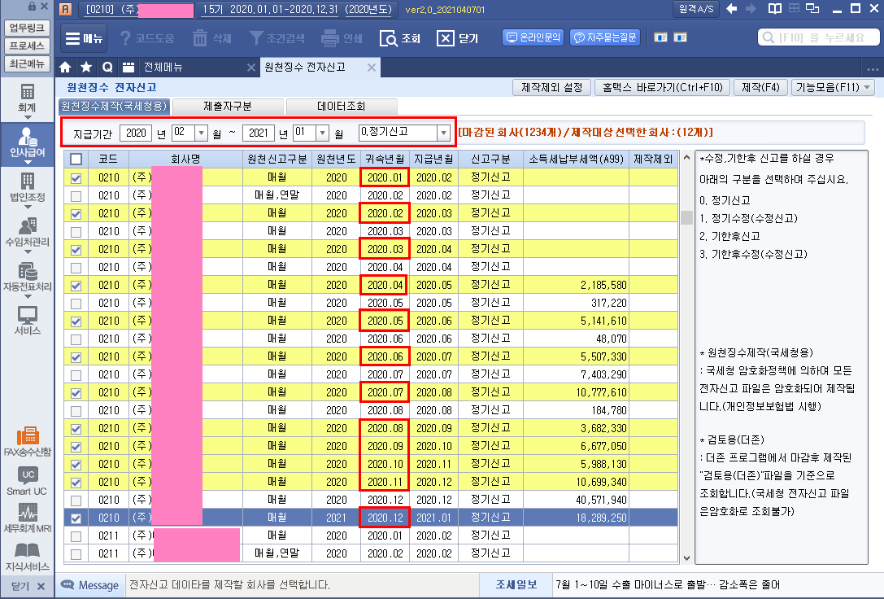The height and width of the screenshot is (599, 884).
Task: Click the 제작(F4) button
Action: pyautogui.click(x=760, y=87)
